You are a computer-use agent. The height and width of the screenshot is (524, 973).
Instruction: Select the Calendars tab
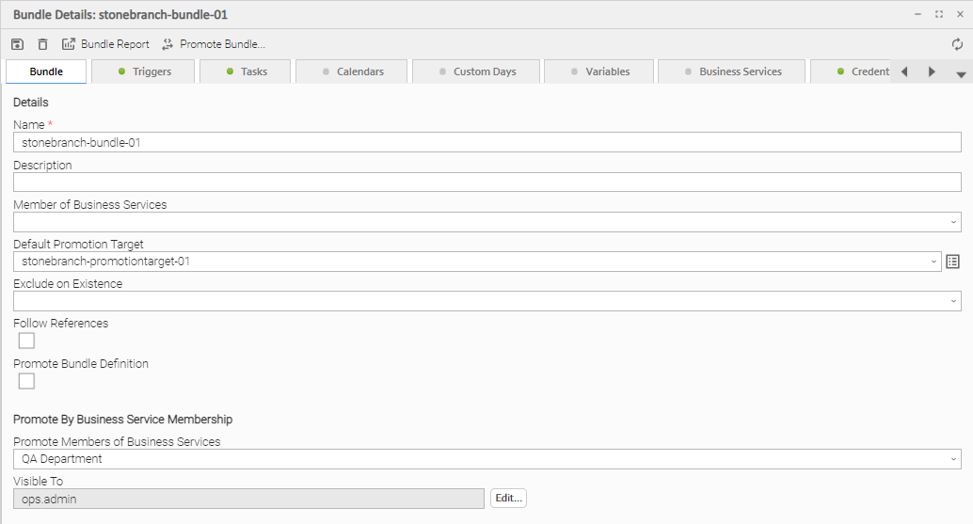[352, 71]
